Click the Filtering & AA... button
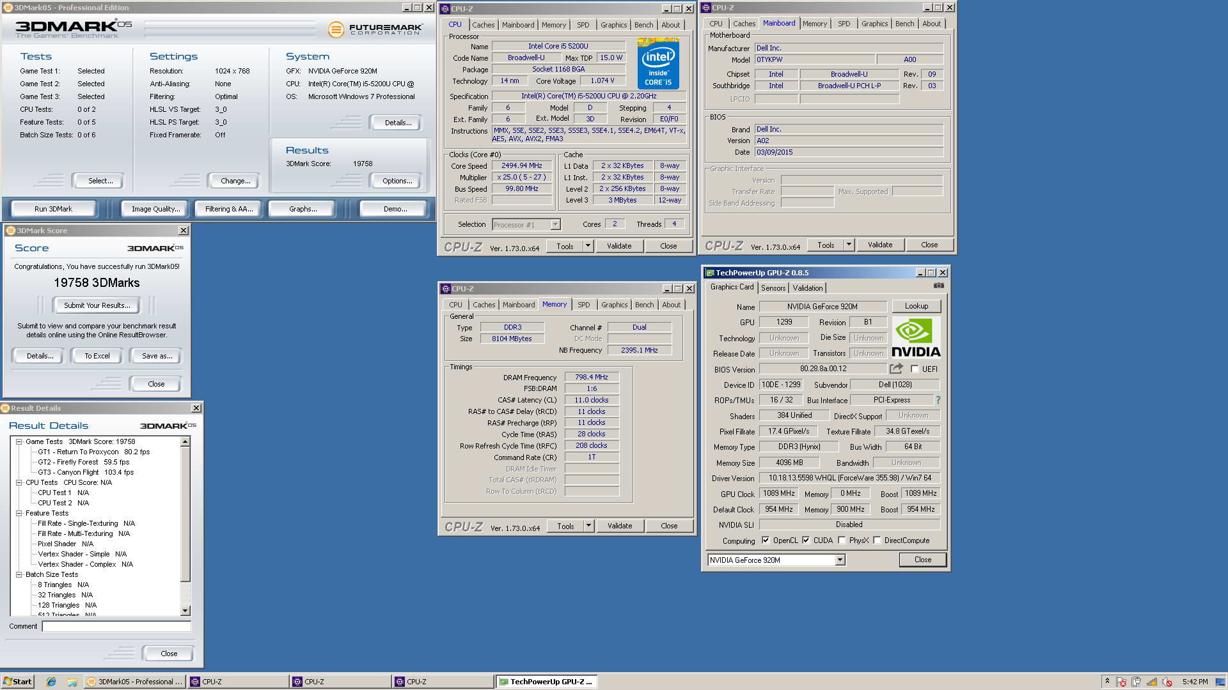The height and width of the screenshot is (690, 1228). [x=229, y=209]
